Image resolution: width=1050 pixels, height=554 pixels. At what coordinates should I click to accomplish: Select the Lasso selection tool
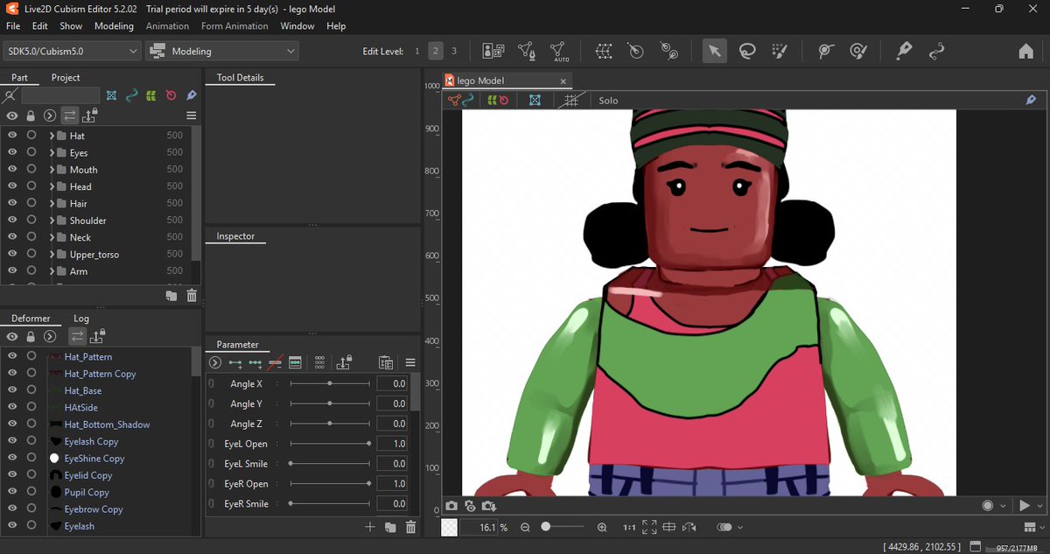coord(746,51)
